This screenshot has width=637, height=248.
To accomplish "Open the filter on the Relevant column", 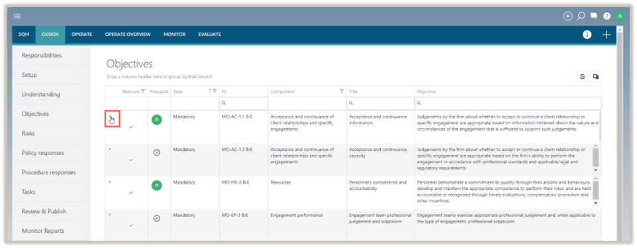I will point(143,91).
